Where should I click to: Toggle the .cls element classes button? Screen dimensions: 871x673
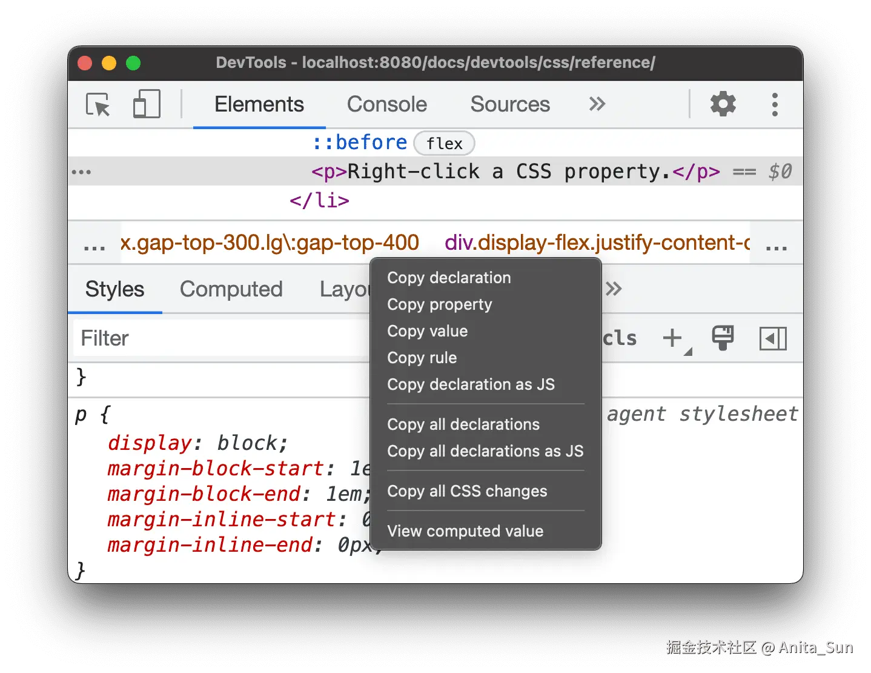click(620, 338)
